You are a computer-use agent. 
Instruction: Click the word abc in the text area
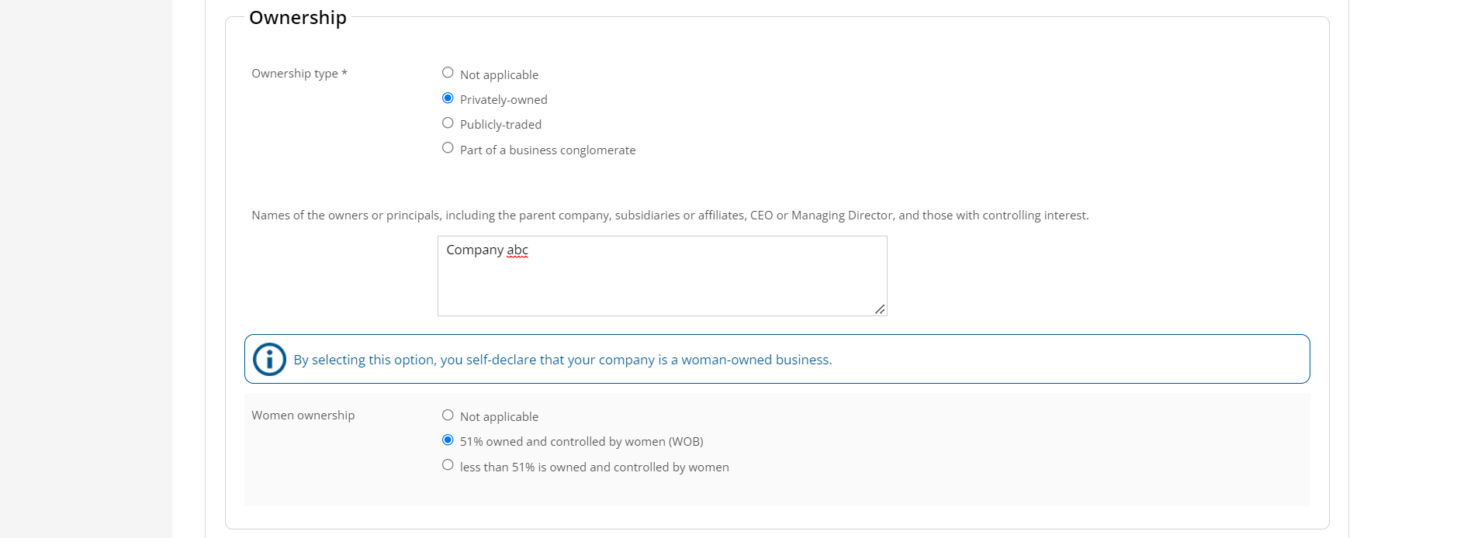[x=517, y=250]
